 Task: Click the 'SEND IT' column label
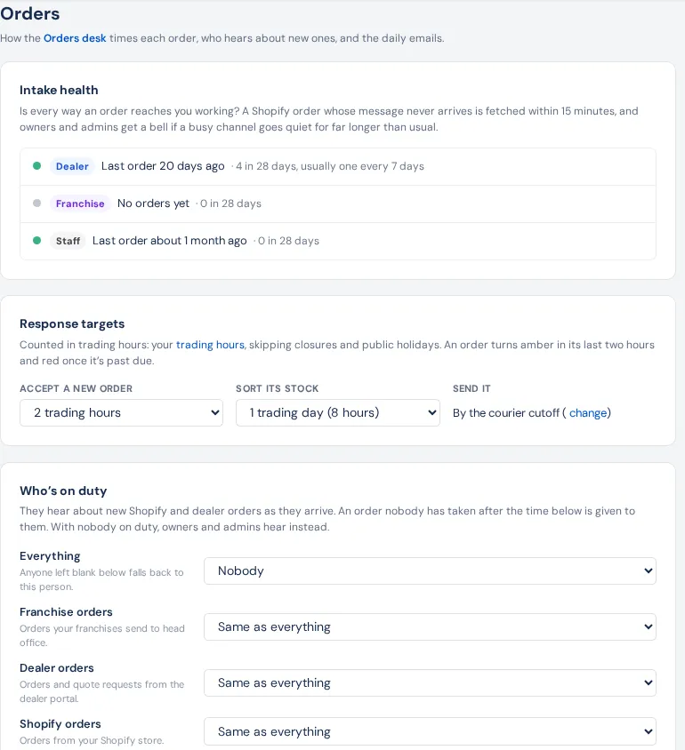[471, 388]
